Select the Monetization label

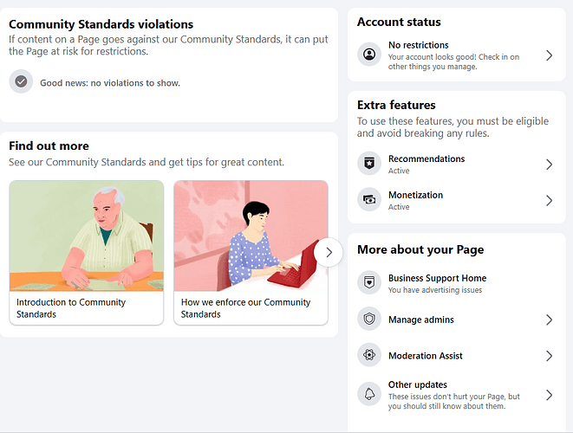pyautogui.click(x=415, y=195)
